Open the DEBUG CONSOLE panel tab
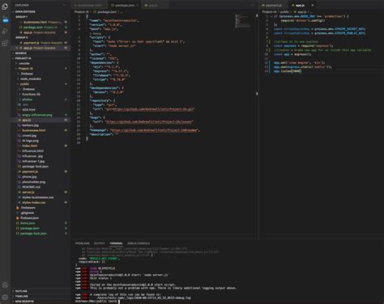The image size is (384, 304). [139, 243]
